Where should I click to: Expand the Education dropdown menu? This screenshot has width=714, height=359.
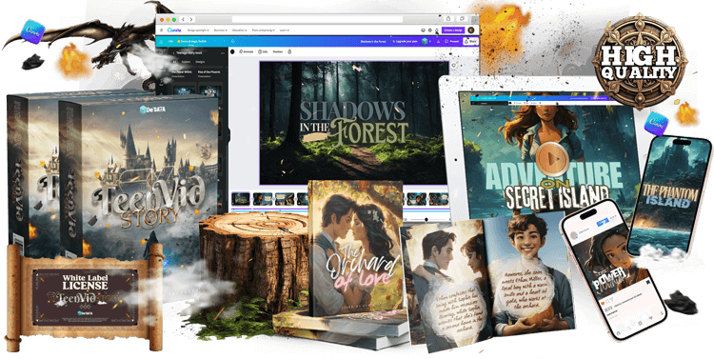point(239,30)
